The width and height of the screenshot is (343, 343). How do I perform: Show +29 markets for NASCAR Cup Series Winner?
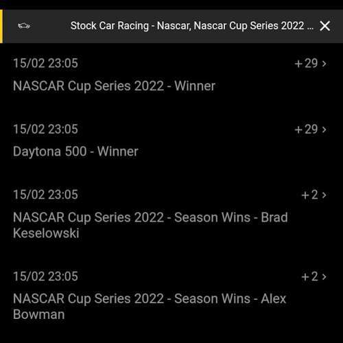(307, 63)
